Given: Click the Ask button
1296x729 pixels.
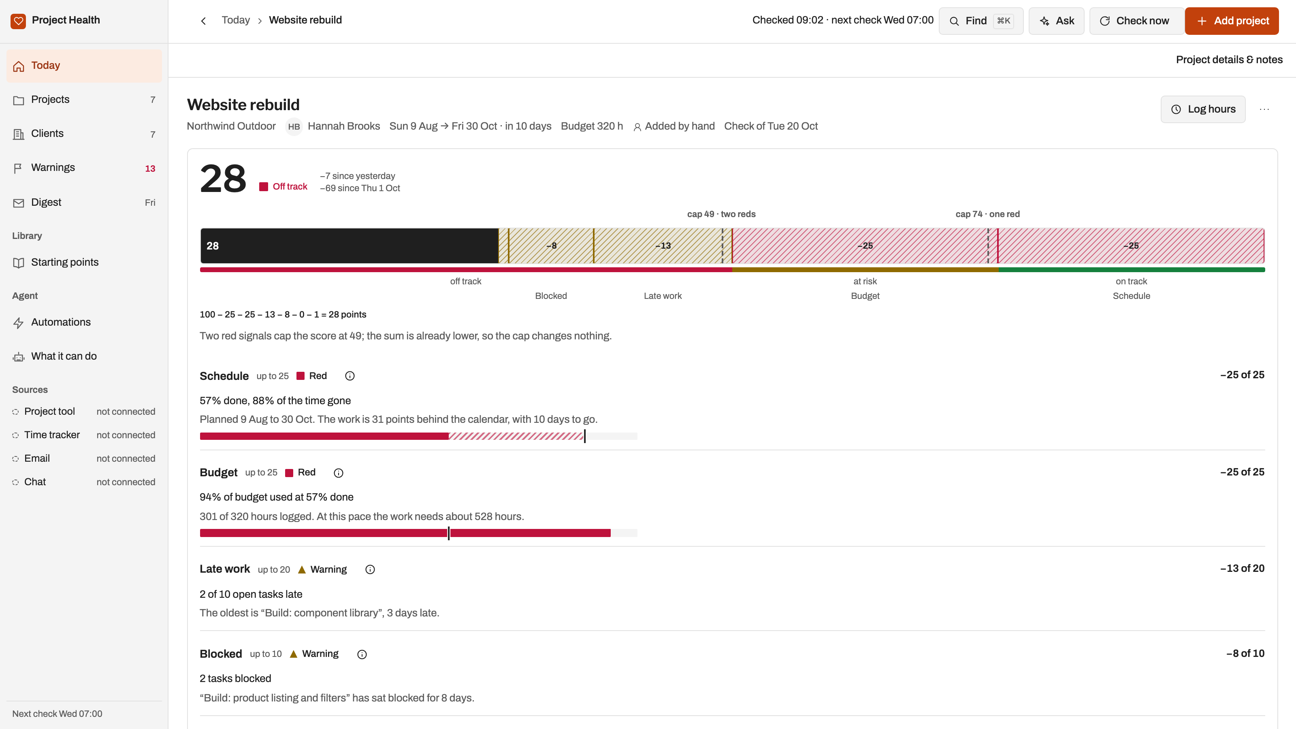Looking at the screenshot, I should [x=1056, y=21].
